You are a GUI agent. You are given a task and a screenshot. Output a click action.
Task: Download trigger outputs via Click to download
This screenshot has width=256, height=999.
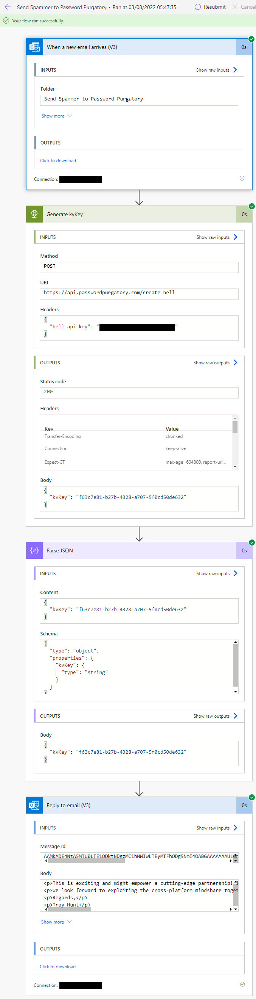(58, 160)
